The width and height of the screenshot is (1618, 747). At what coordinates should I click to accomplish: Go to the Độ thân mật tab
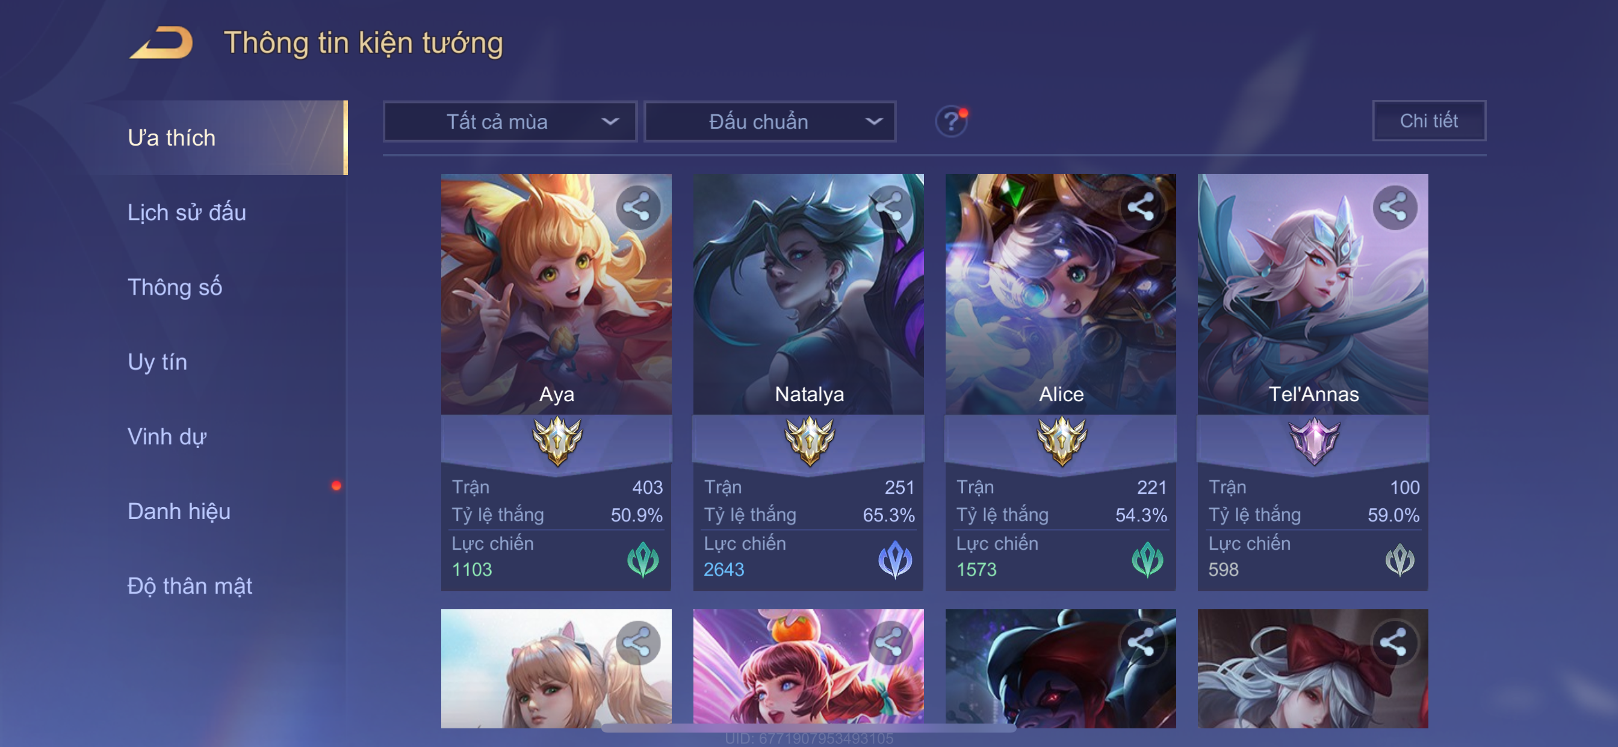190,586
